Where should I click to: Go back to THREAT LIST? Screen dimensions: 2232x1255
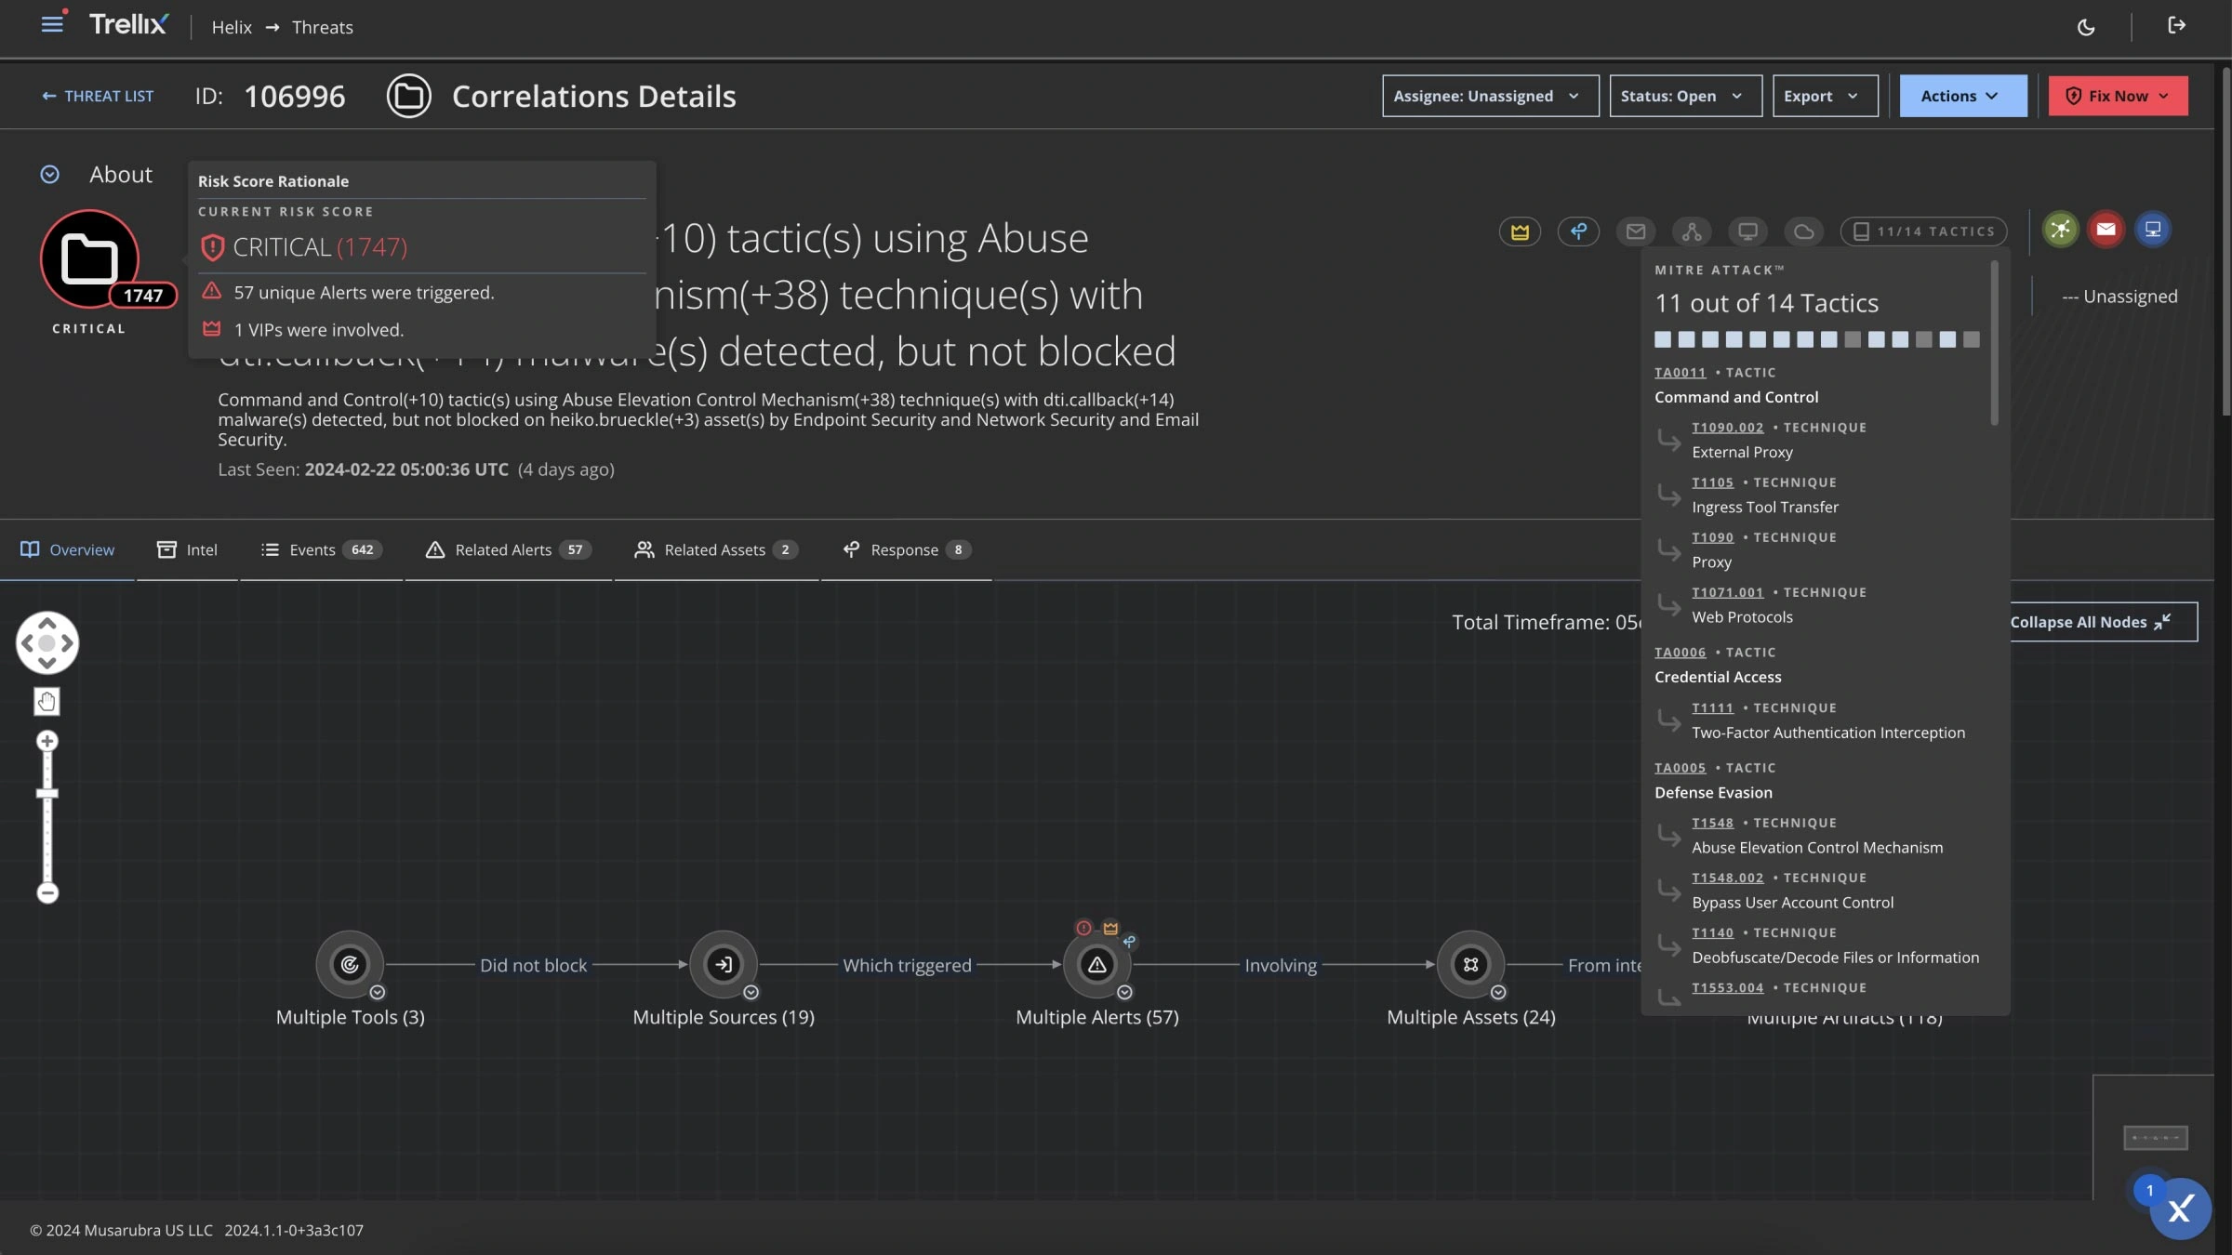point(98,96)
